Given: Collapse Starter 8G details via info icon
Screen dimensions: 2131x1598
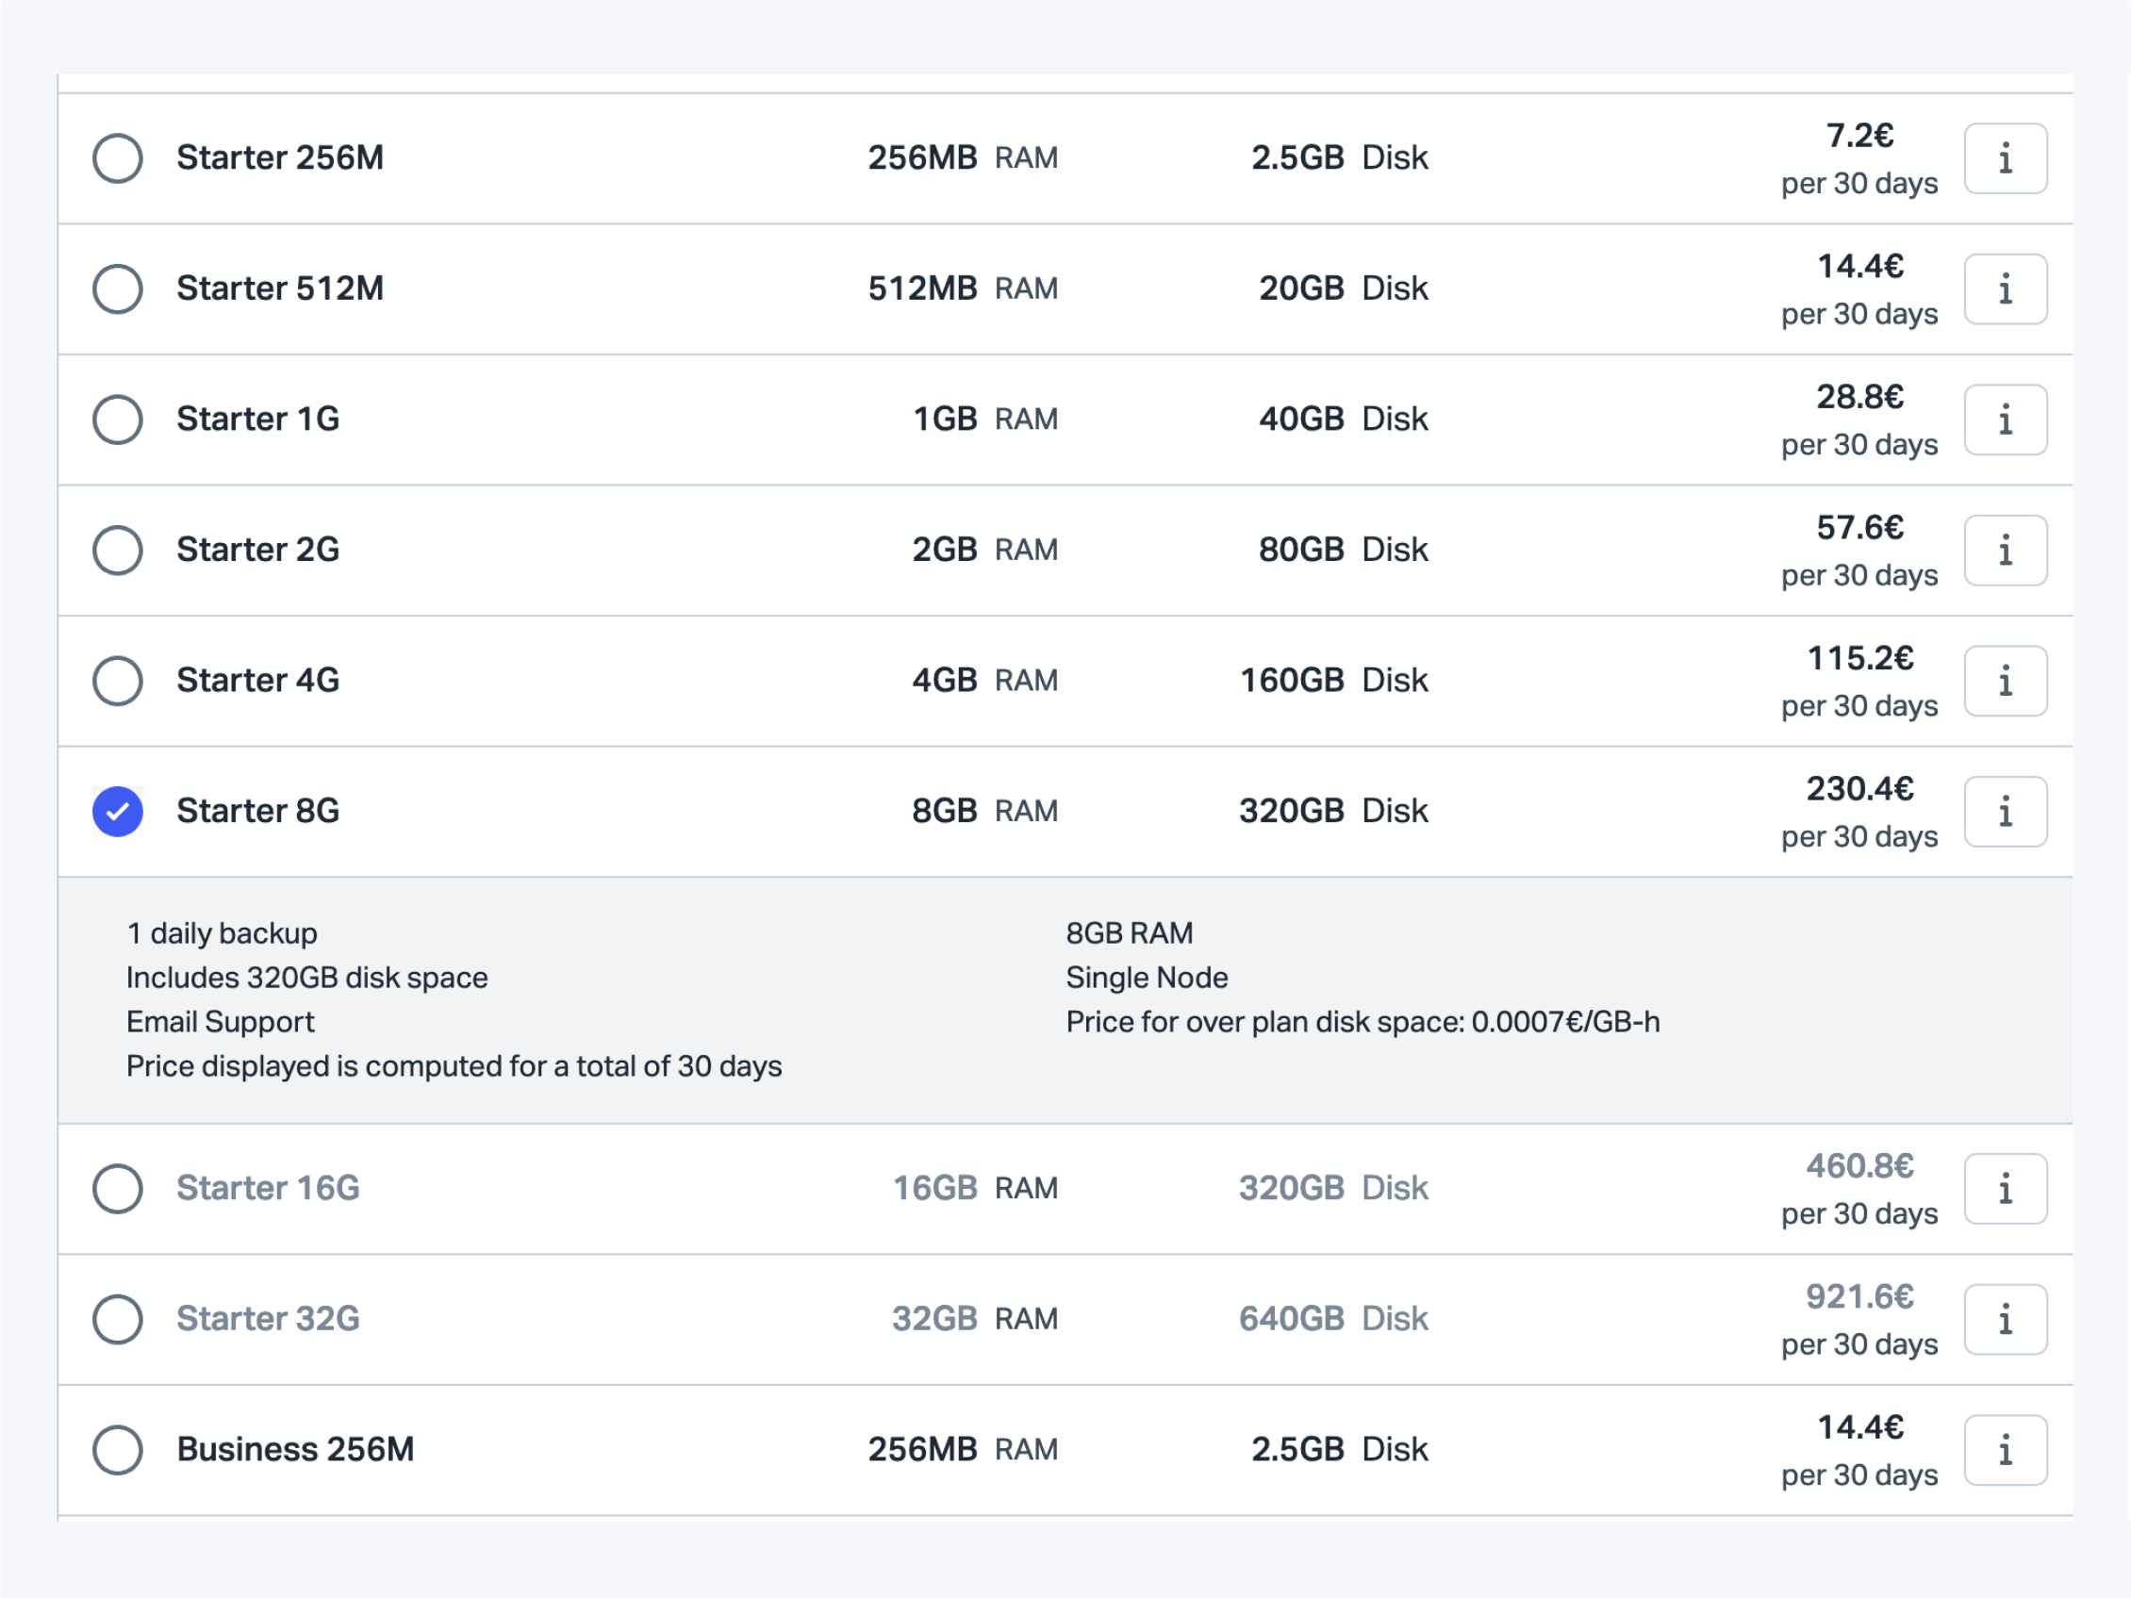Looking at the screenshot, I should (x=2005, y=812).
